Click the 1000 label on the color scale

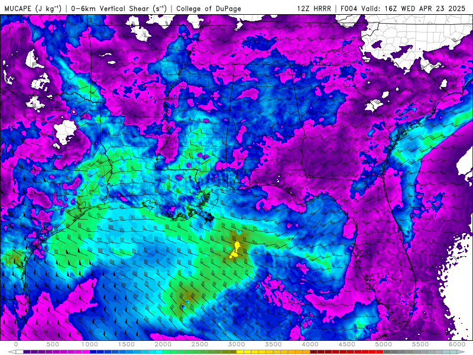coord(90,344)
